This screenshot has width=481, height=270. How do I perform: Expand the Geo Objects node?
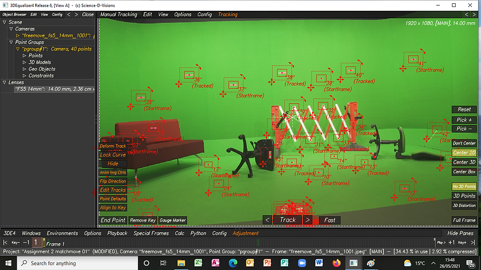coord(24,69)
